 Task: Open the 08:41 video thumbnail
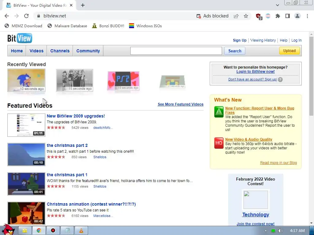tap(26, 184)
